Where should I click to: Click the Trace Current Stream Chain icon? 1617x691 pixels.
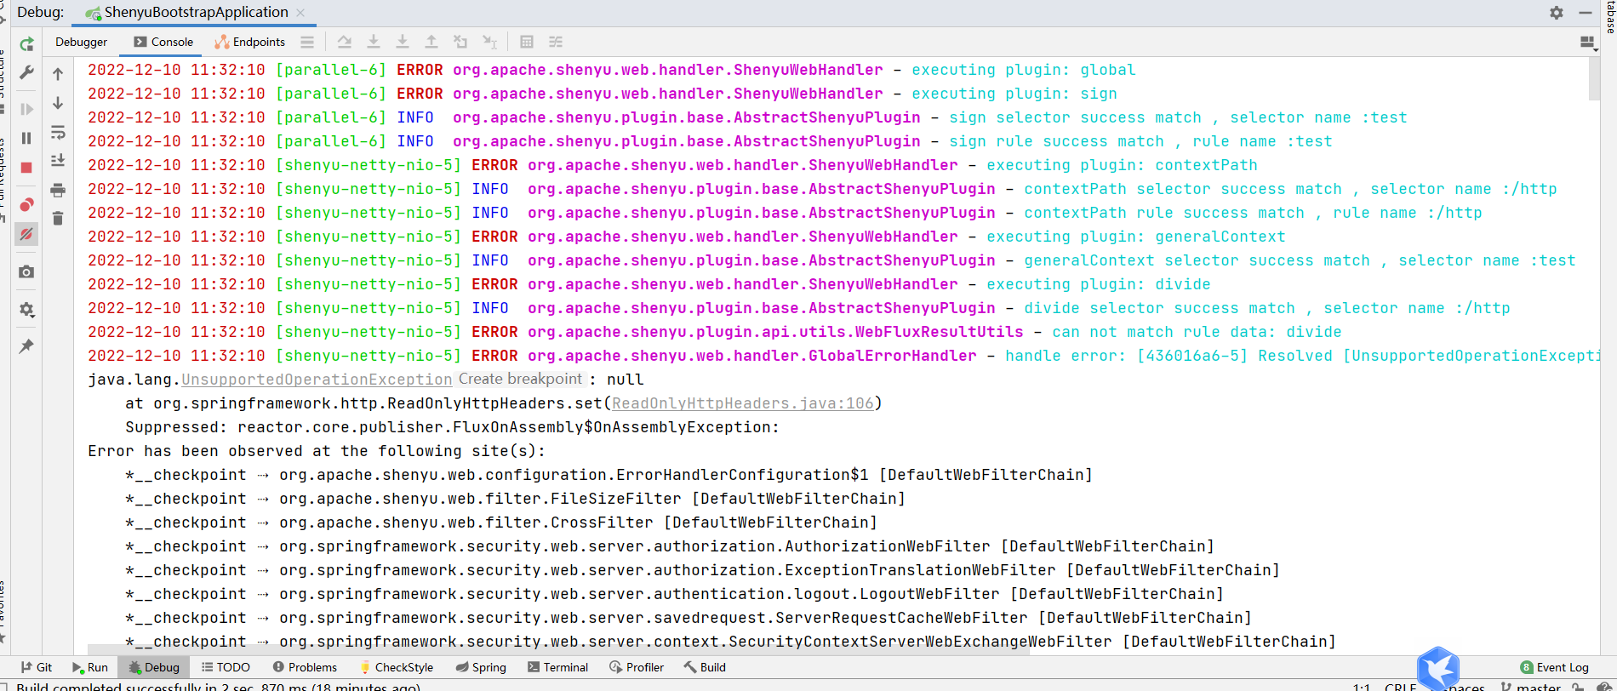[556, 42]
